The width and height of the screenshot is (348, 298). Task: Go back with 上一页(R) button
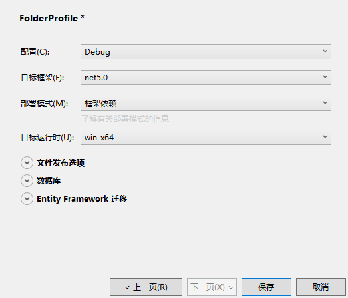click(146, 287)
